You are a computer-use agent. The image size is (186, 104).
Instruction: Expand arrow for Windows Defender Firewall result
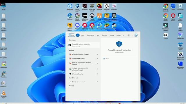[97, 54]
